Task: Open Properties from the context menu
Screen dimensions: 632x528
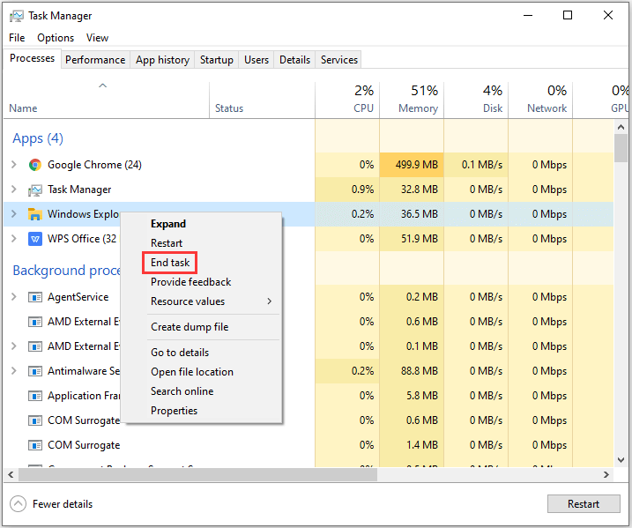Action: [201, 411]
